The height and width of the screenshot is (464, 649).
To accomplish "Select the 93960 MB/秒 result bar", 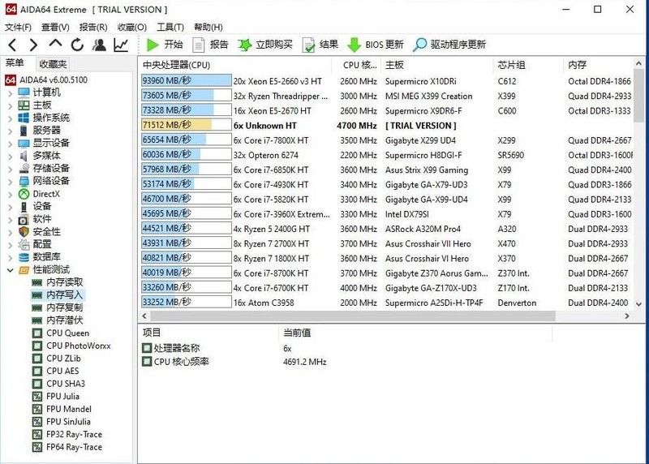I will click(187, 81).
